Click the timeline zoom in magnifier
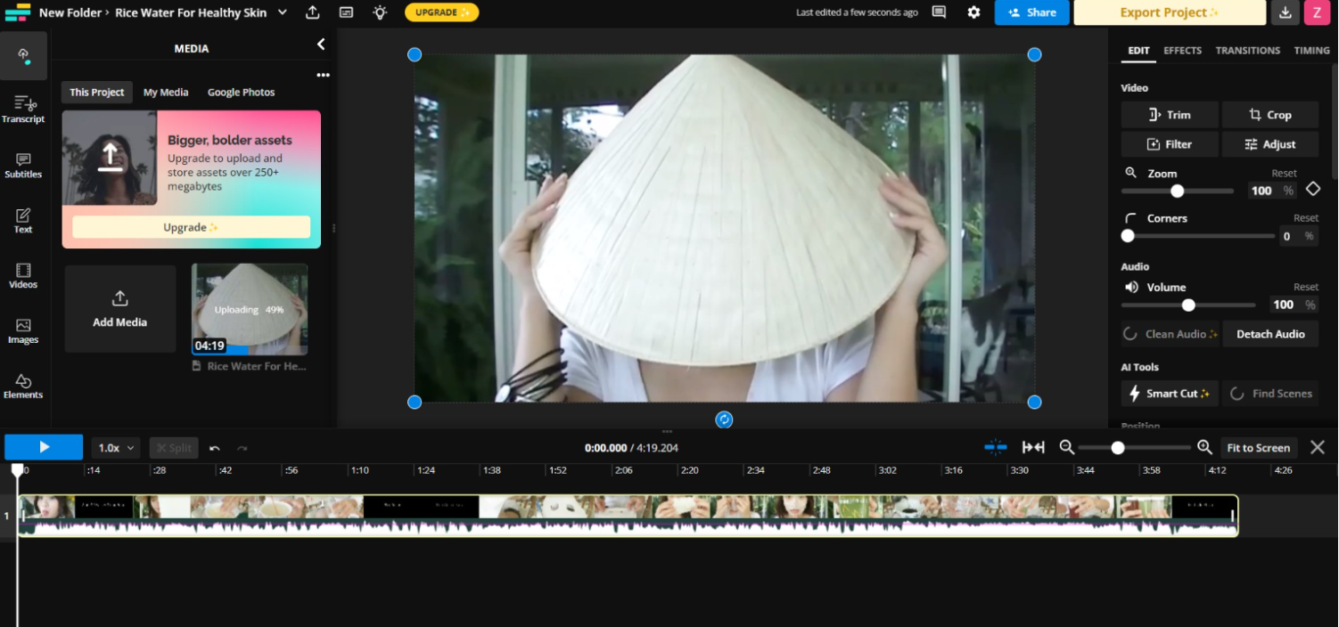1339x627 pixels. pyautogui.click(x=1204, y=447)
